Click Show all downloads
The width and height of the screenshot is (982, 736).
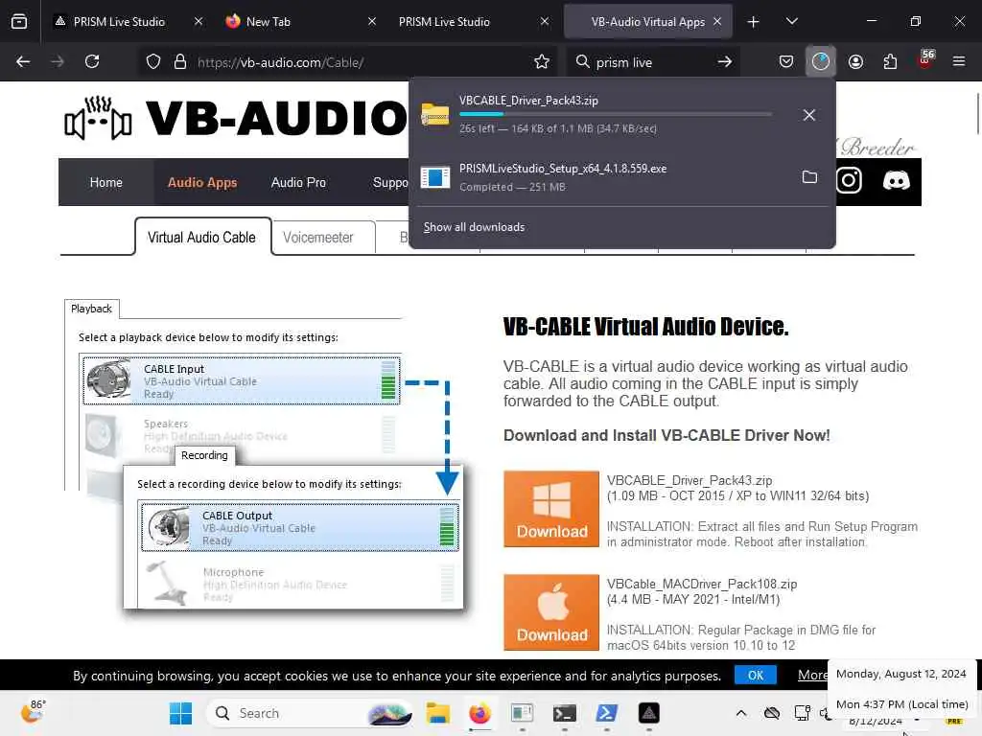(x=474, y=227)
